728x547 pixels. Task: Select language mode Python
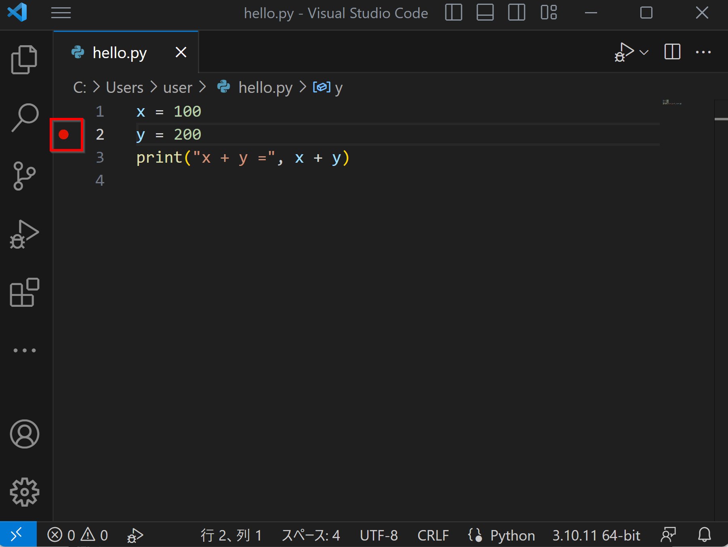coord(512,535)
